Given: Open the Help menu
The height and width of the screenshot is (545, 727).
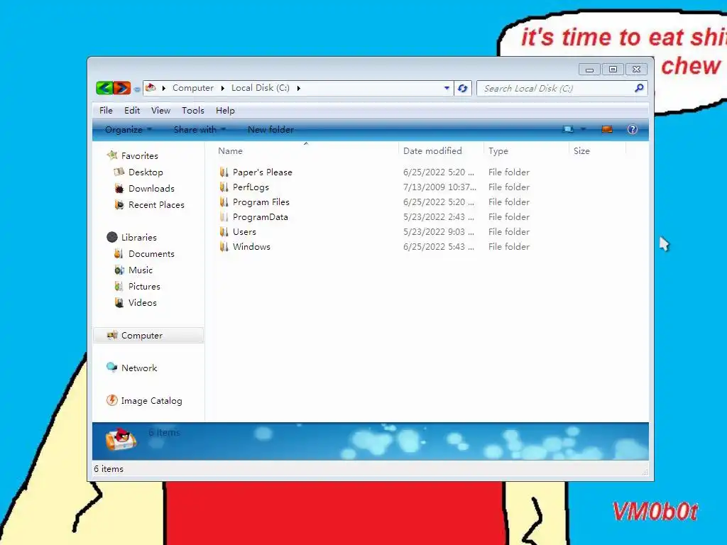Looking at the screenshot, I should tap(225, 110).
